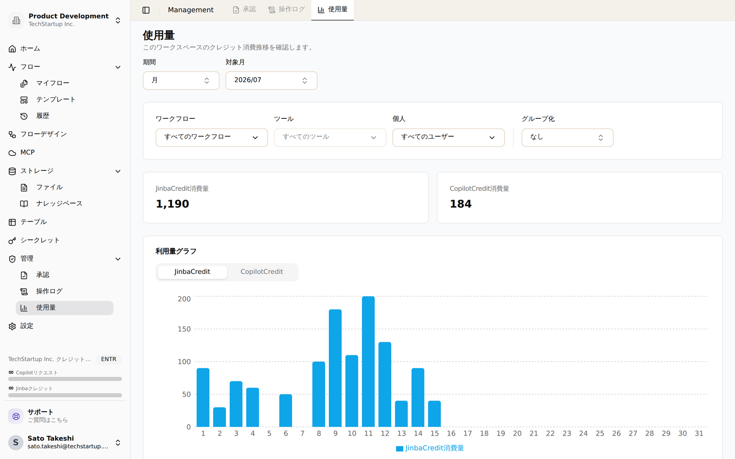735x459 pixels.
Task: Click the ENTR plan badge
Action: click(109, 360)
